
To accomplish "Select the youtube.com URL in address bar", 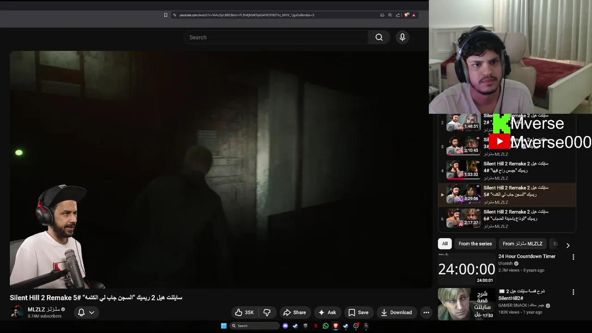I will [247, 15].
